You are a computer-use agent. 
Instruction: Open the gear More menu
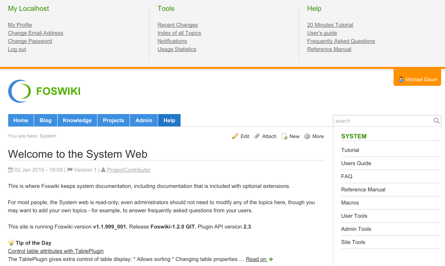[x=307, y=136]
